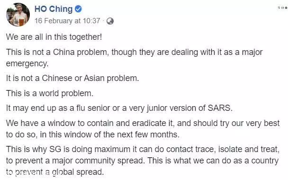Click the 16 February at 10:37 timestamp

[67, 21]
